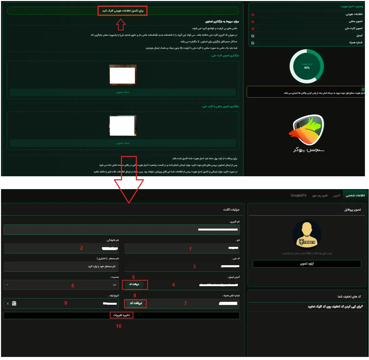Click the برای تکمیل اطلاعات هویتی banner

(123, 10)
